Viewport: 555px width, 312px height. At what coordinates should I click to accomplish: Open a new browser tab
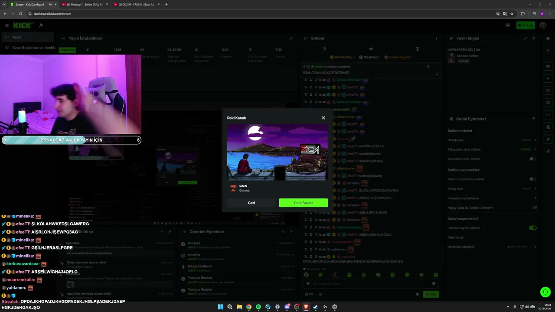166,4
